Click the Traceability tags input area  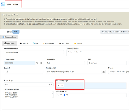[91, 86]
